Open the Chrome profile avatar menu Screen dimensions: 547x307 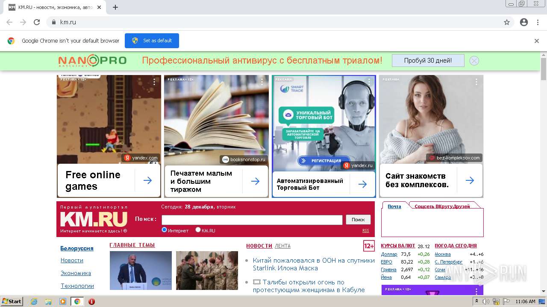(524, 22)
